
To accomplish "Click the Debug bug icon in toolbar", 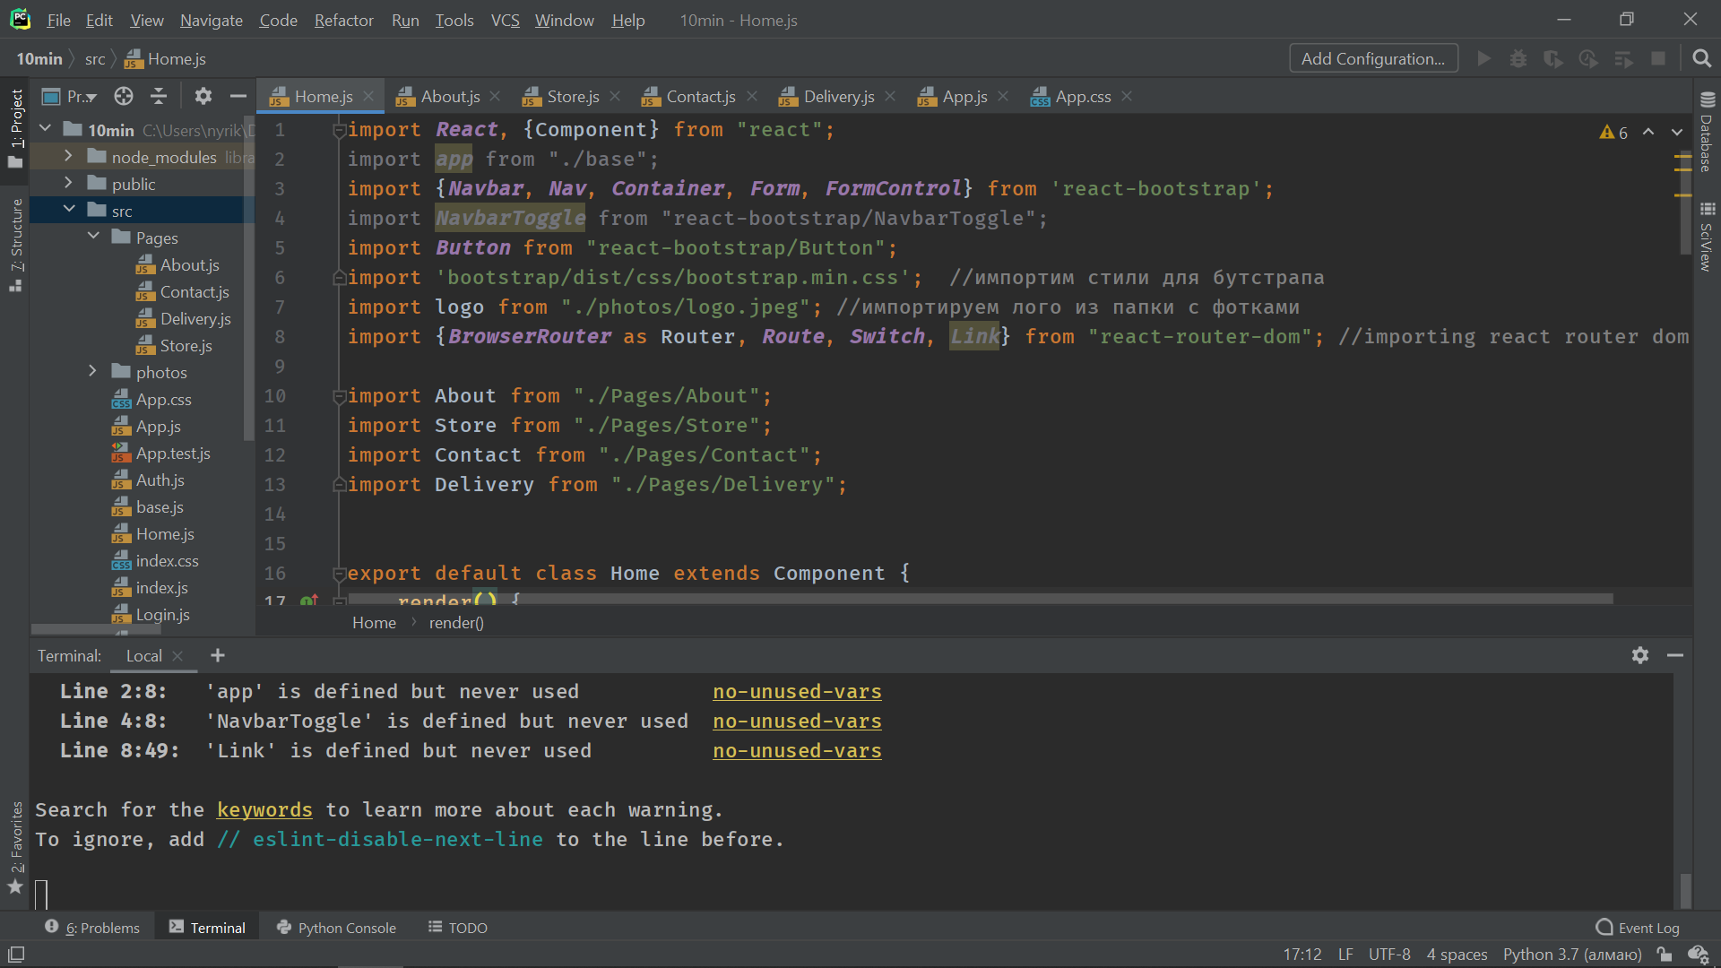I will (1518, 59).
